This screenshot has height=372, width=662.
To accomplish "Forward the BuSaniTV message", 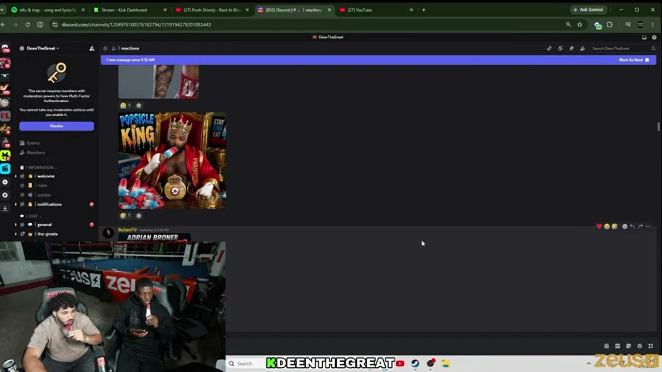I will coord(640,226).
